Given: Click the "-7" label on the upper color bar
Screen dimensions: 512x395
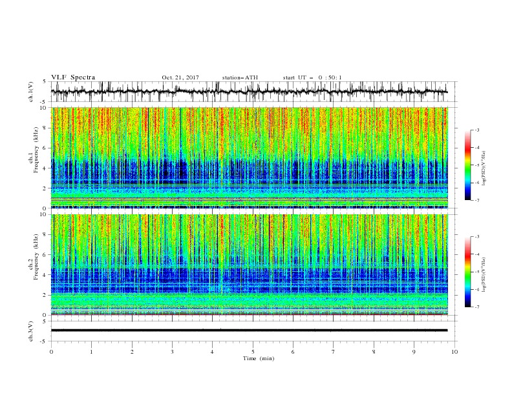Looking at the screenshot, I should pos(476,200).
